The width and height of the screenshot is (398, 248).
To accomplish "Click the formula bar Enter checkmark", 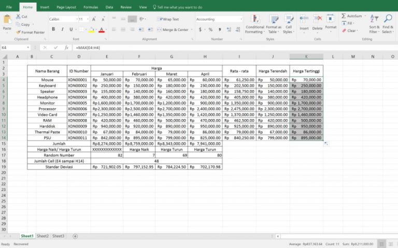I will click(x=55, y=48).
